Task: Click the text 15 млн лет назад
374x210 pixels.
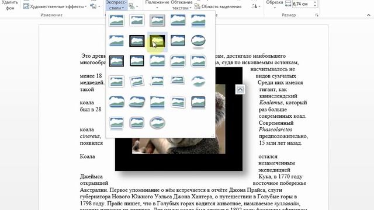Action: click(280, 143)
